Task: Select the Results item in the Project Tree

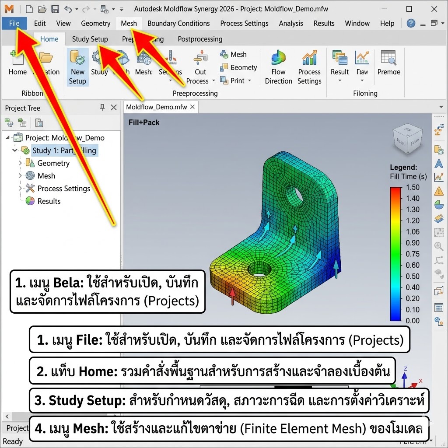Action: tap(49, 201)
